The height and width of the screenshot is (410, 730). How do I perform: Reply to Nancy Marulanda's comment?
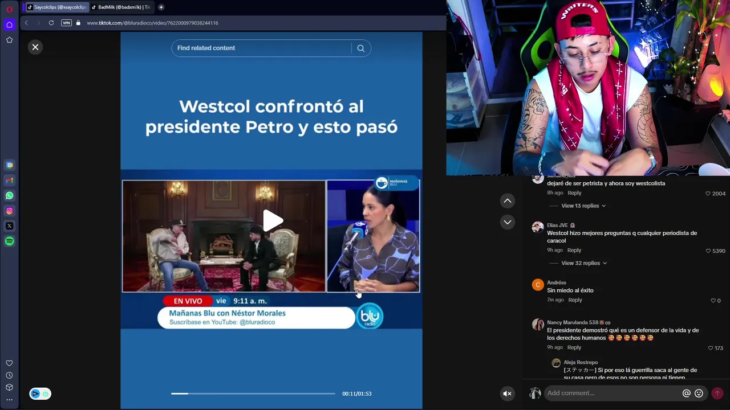(x=574, y=347)
